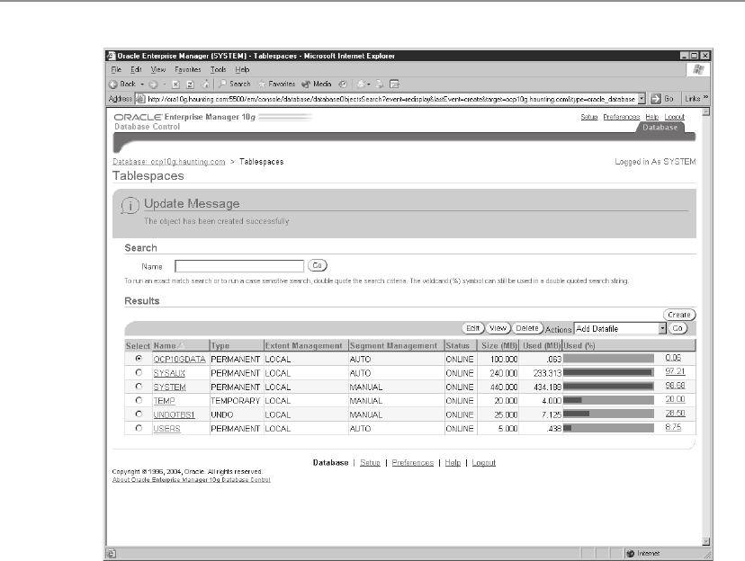745x561 pixels.
Task: Click the Edit button above the table
Action: point(472,328)
